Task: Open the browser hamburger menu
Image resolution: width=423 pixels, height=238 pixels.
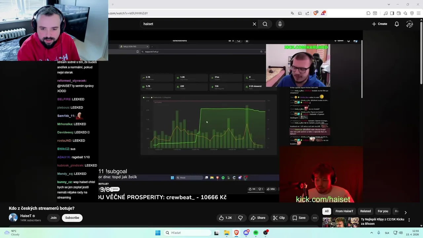Action: coord(419,13)
